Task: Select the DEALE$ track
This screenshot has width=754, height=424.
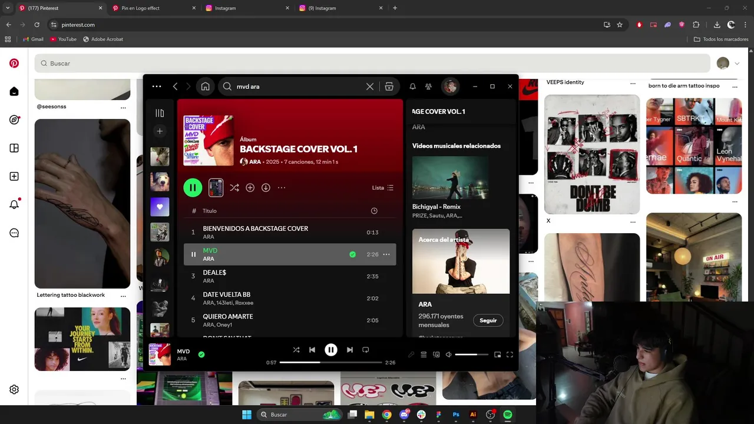Action: pyautogui.click(x=290, y=276)
